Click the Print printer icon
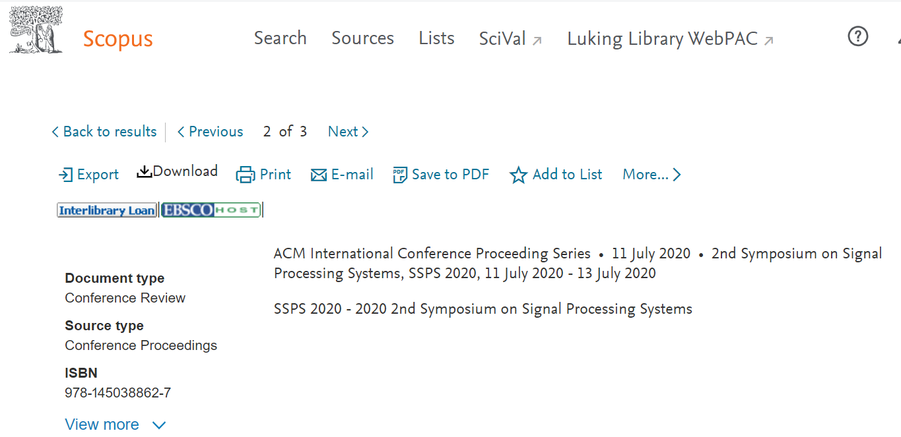 click(x=245, y=175)
